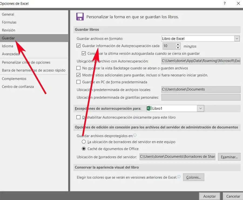Click info icon beside Guardar archivos desprotegidos en
Screen dimensions: 243x200
[135, 135]
